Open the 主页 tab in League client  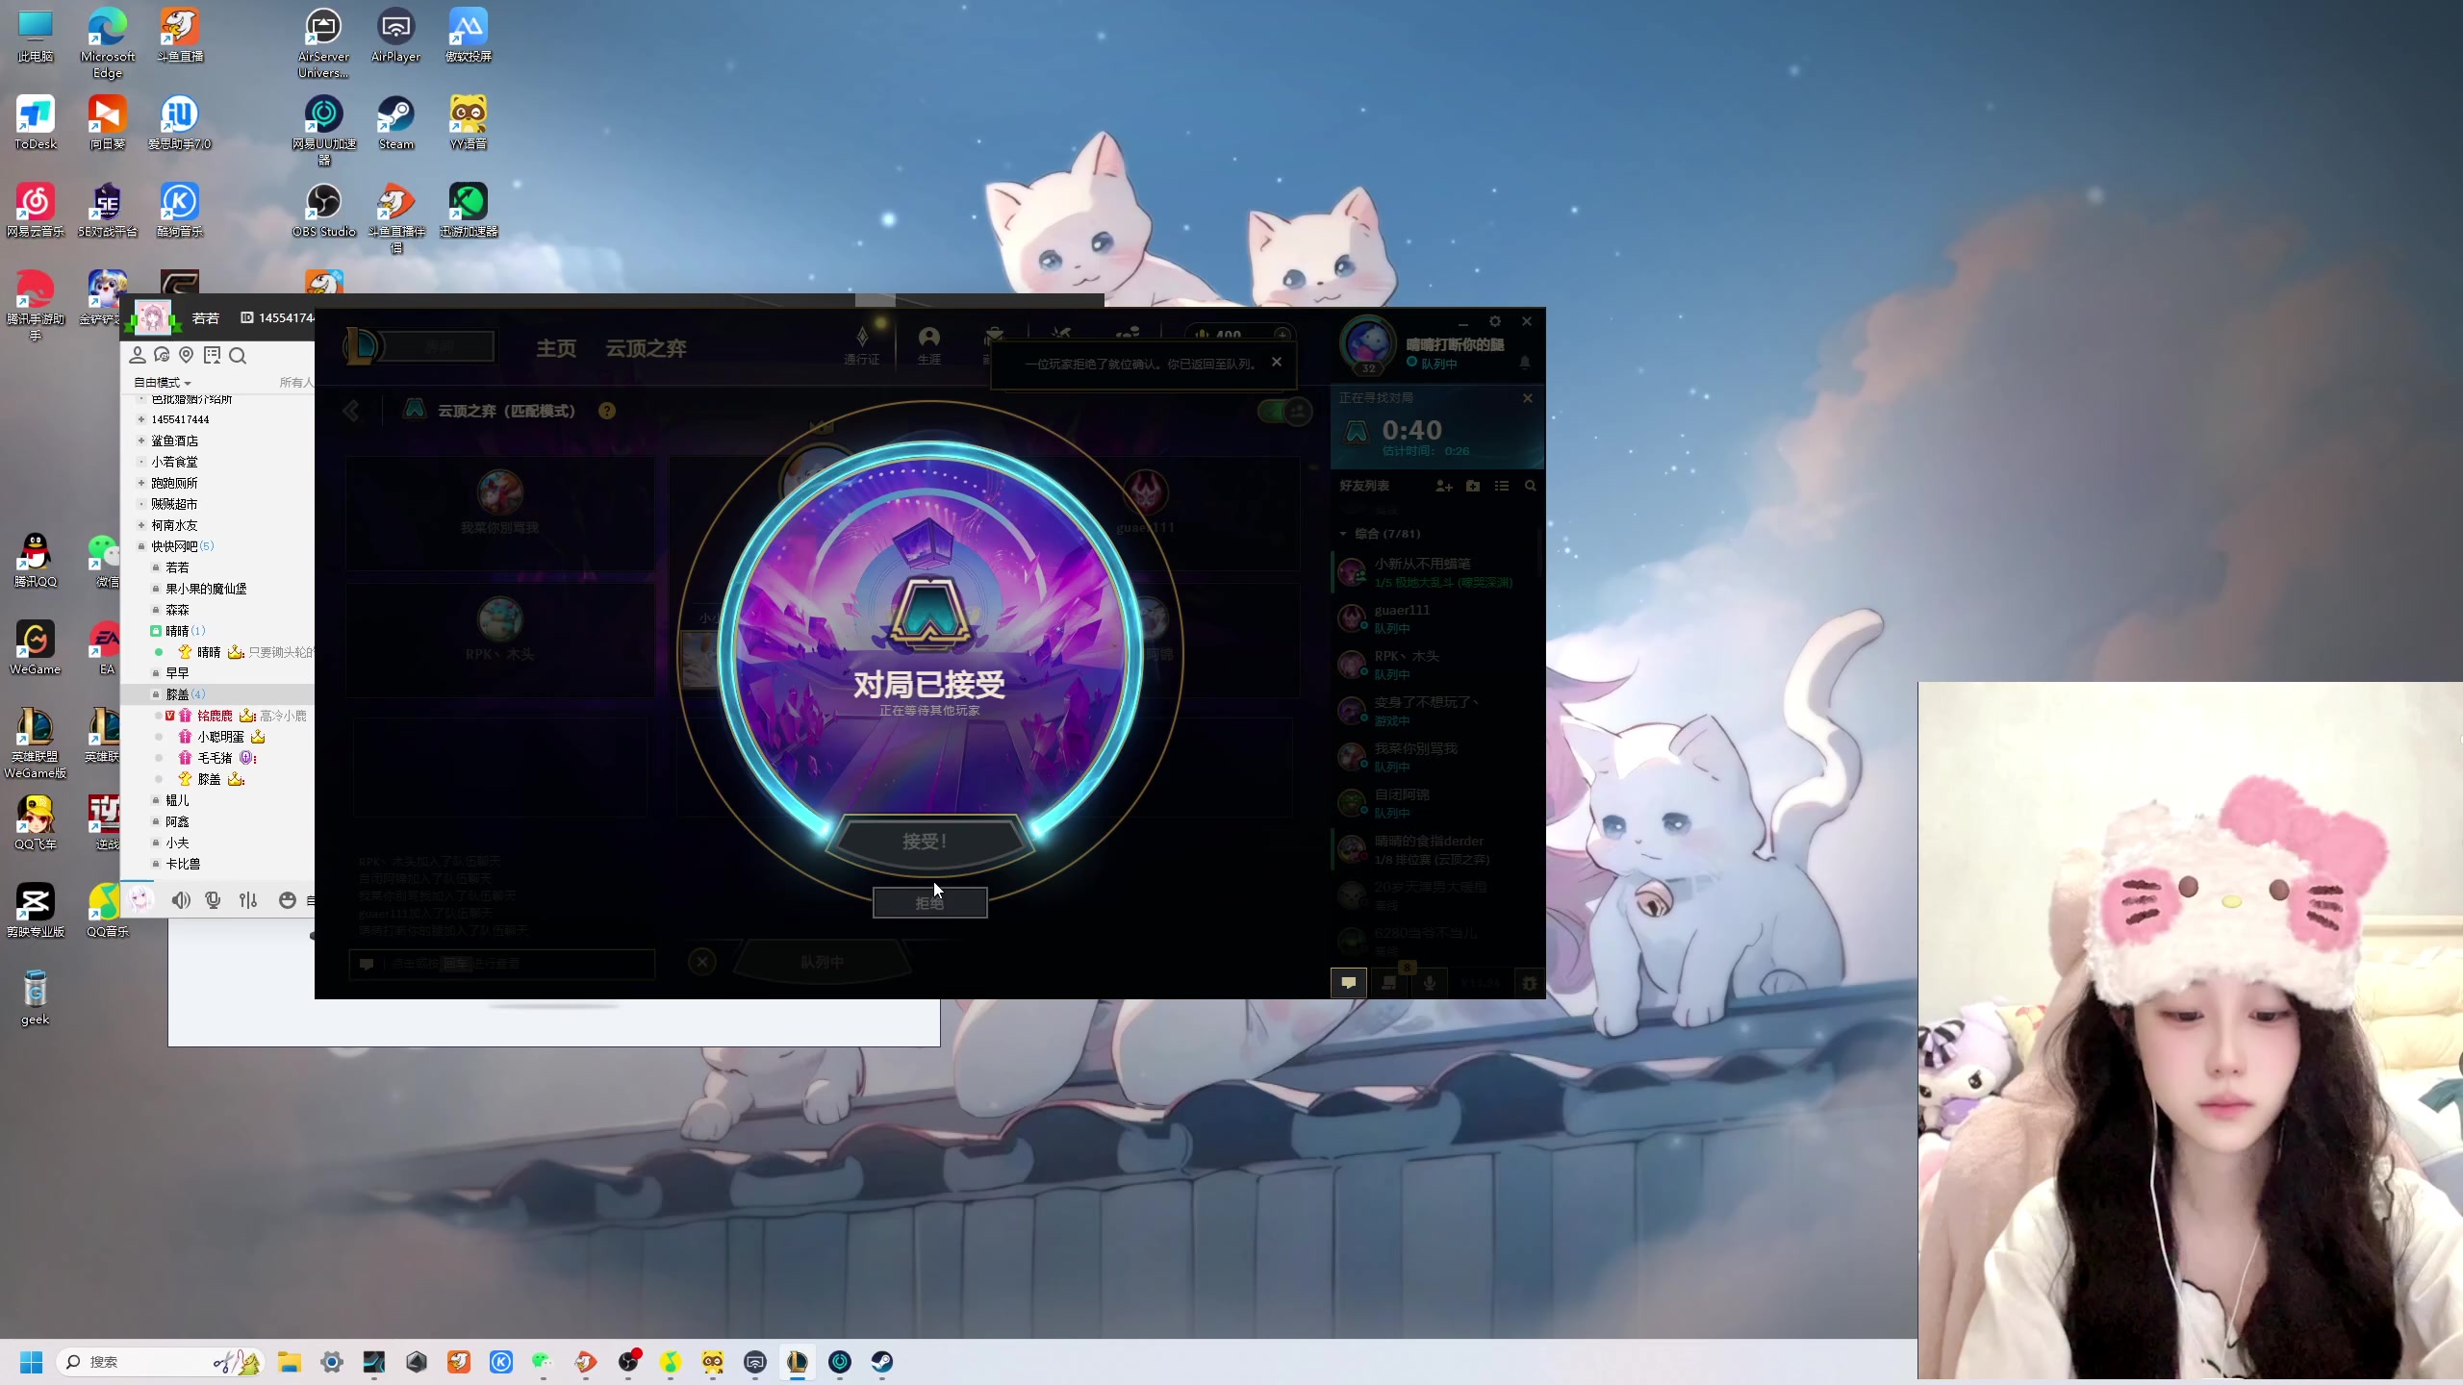coord(556,348)
